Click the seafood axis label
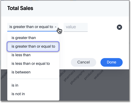The width and height of the screenshot is (131, 103). (98, 74)
